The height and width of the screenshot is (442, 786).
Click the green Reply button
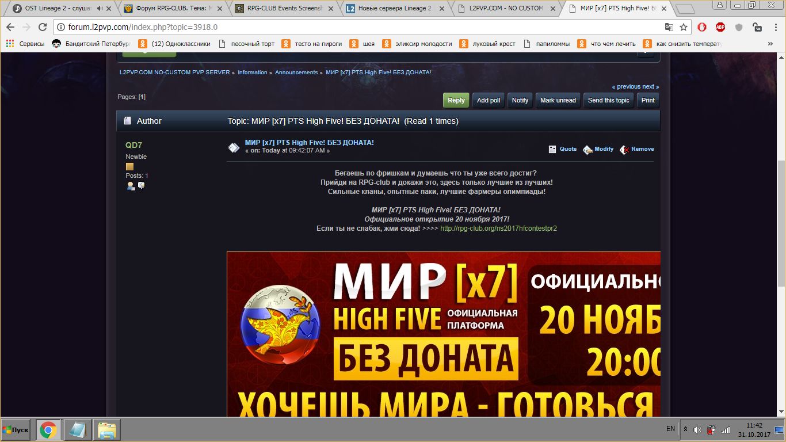coord(456,100)
